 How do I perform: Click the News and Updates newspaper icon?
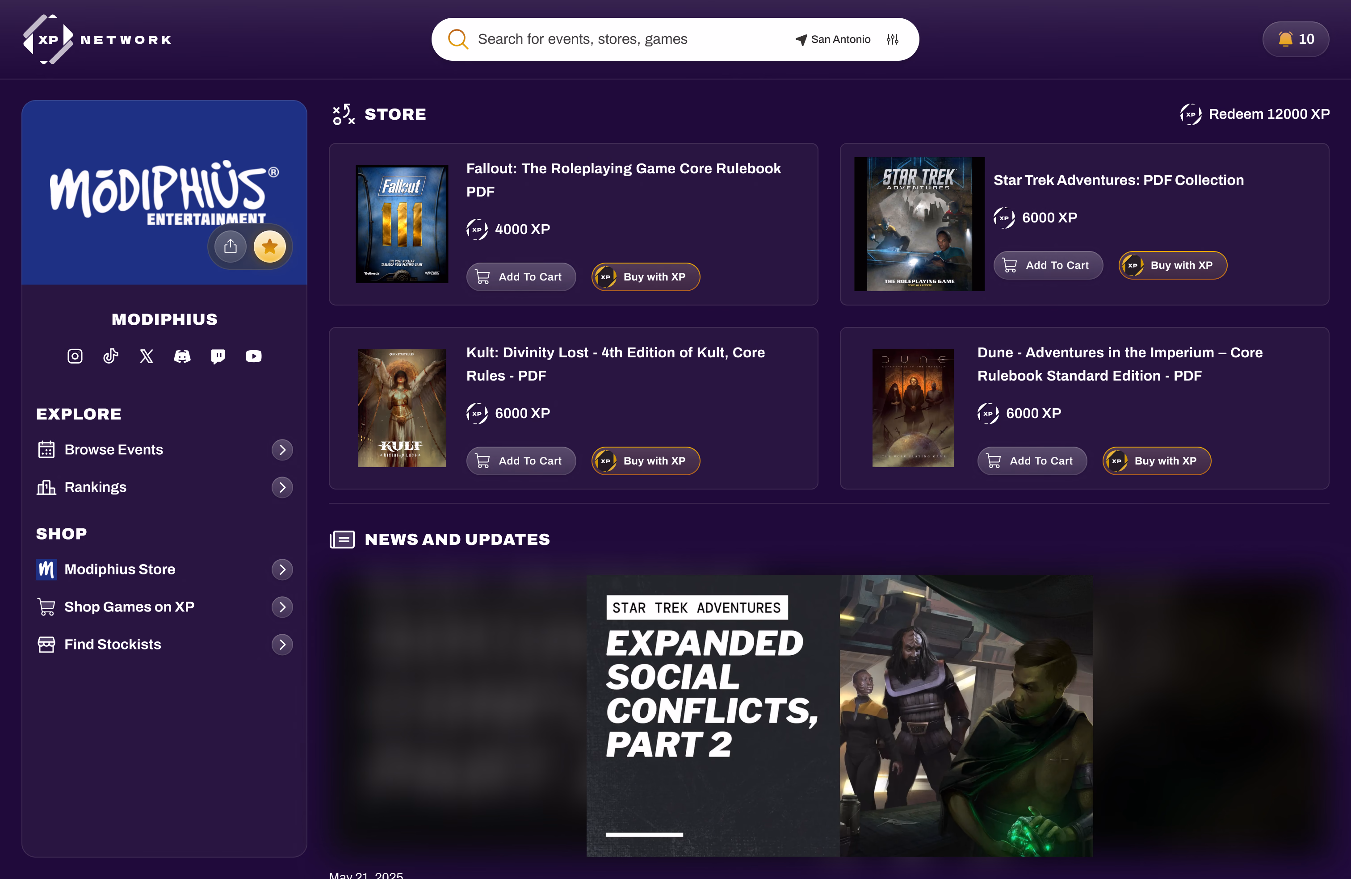tap(342, 539)
